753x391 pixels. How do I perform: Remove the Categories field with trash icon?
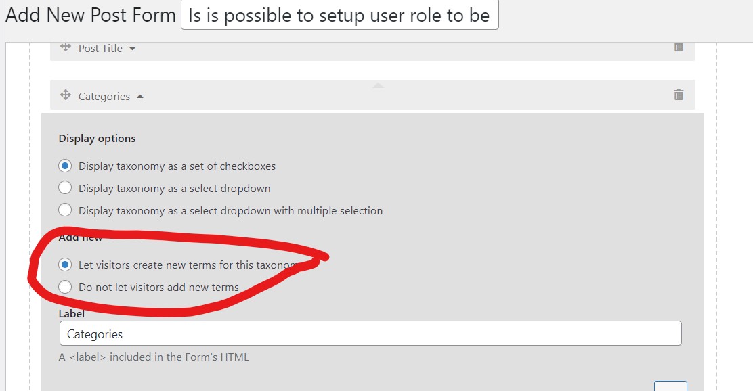679,95
